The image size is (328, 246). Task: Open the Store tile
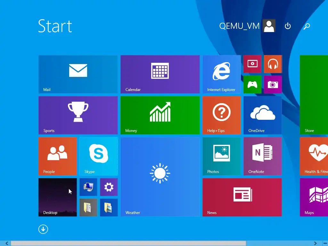point(314,95)
